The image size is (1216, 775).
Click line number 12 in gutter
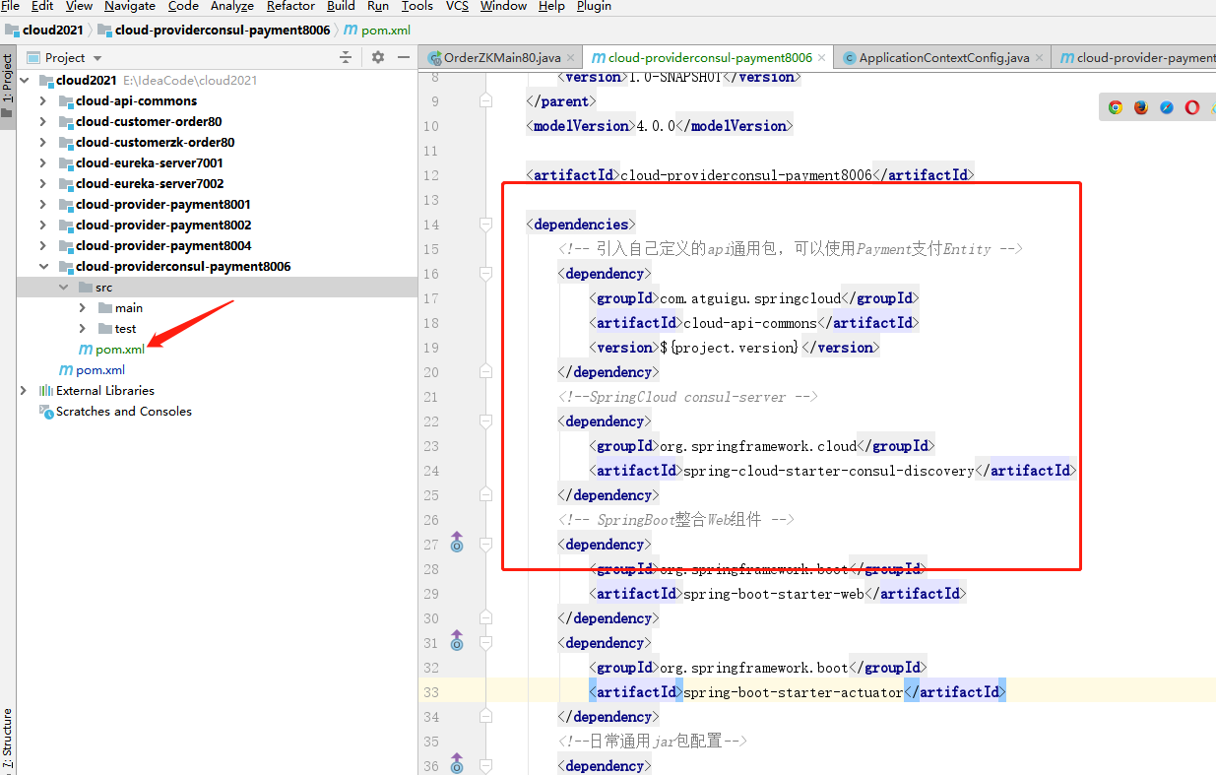(430, 175)
